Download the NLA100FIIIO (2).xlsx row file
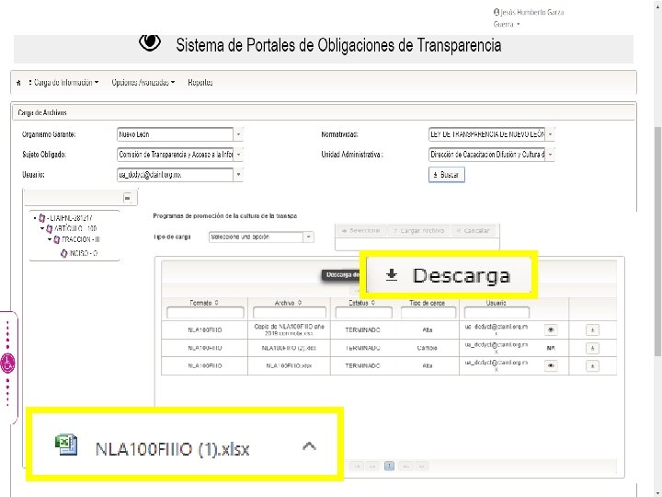The image size is (662, 497). coord(592,348)
